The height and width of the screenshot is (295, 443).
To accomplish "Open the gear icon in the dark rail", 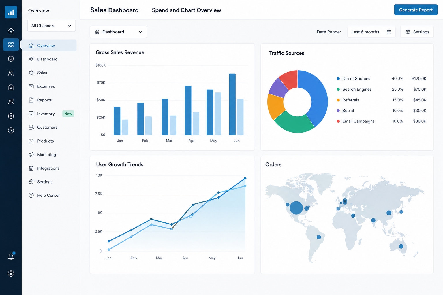I will pos(11,116).
